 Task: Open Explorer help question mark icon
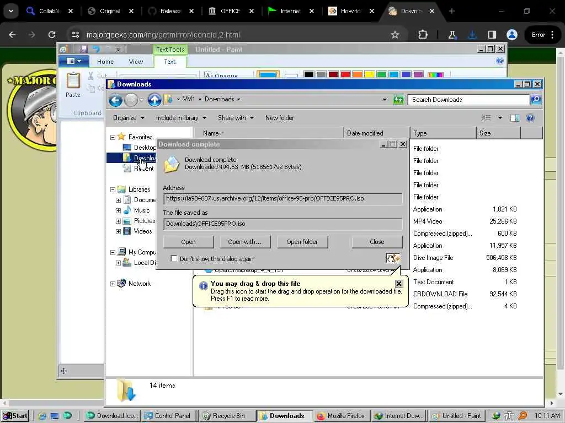click(530, 118)
